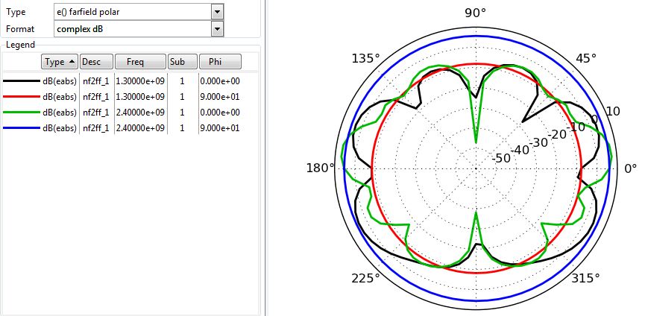Open the Format dropdown arrow
The image size is (645, 316).
coord(217,28)
